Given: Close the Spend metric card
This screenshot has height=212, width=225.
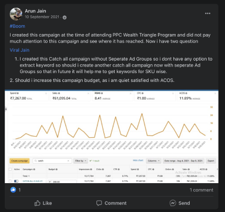Looking at the screenshot, I should pyautogui.click(x=46, y=94).
